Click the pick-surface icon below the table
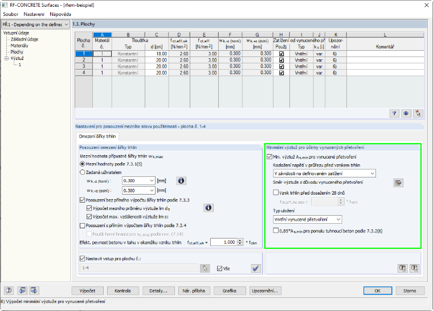Viewport: 433px width, 311px height. [x=418, y=113]
